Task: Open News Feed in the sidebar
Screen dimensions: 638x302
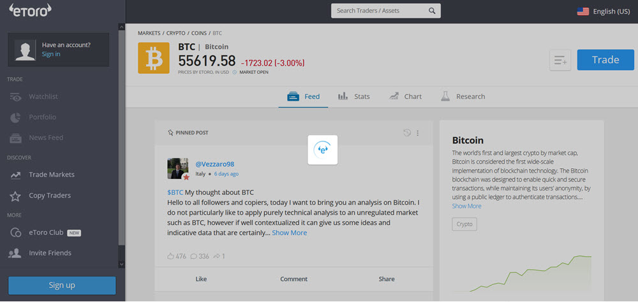Action: coord(46,138)
